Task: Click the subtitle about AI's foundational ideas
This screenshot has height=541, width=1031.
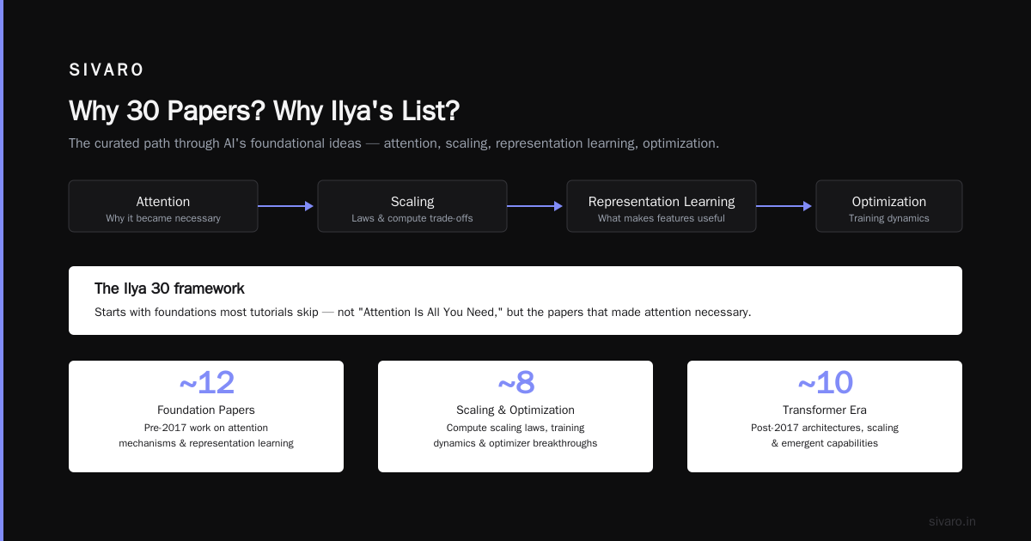Action: point(393,143)
